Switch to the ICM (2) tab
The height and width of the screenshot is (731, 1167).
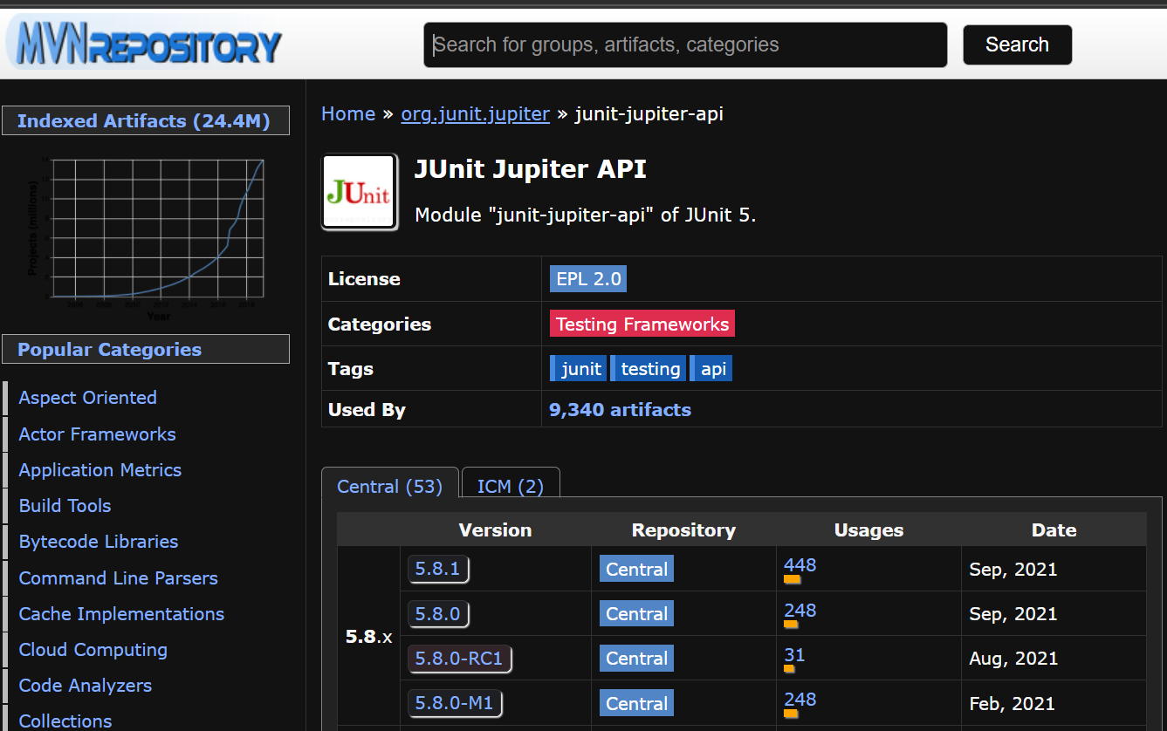[x=511, y=486]
